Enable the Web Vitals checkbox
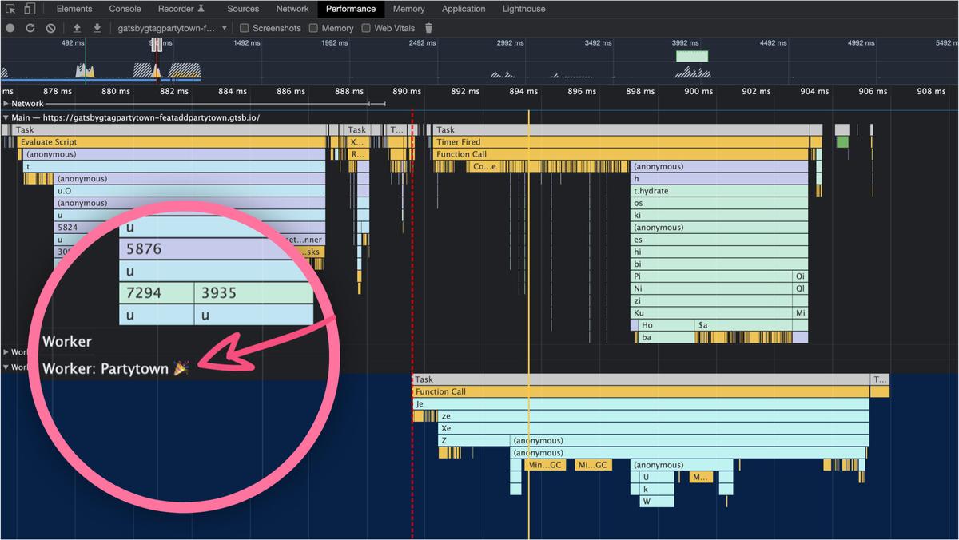The image size is (959, 540). coord(366,28)
